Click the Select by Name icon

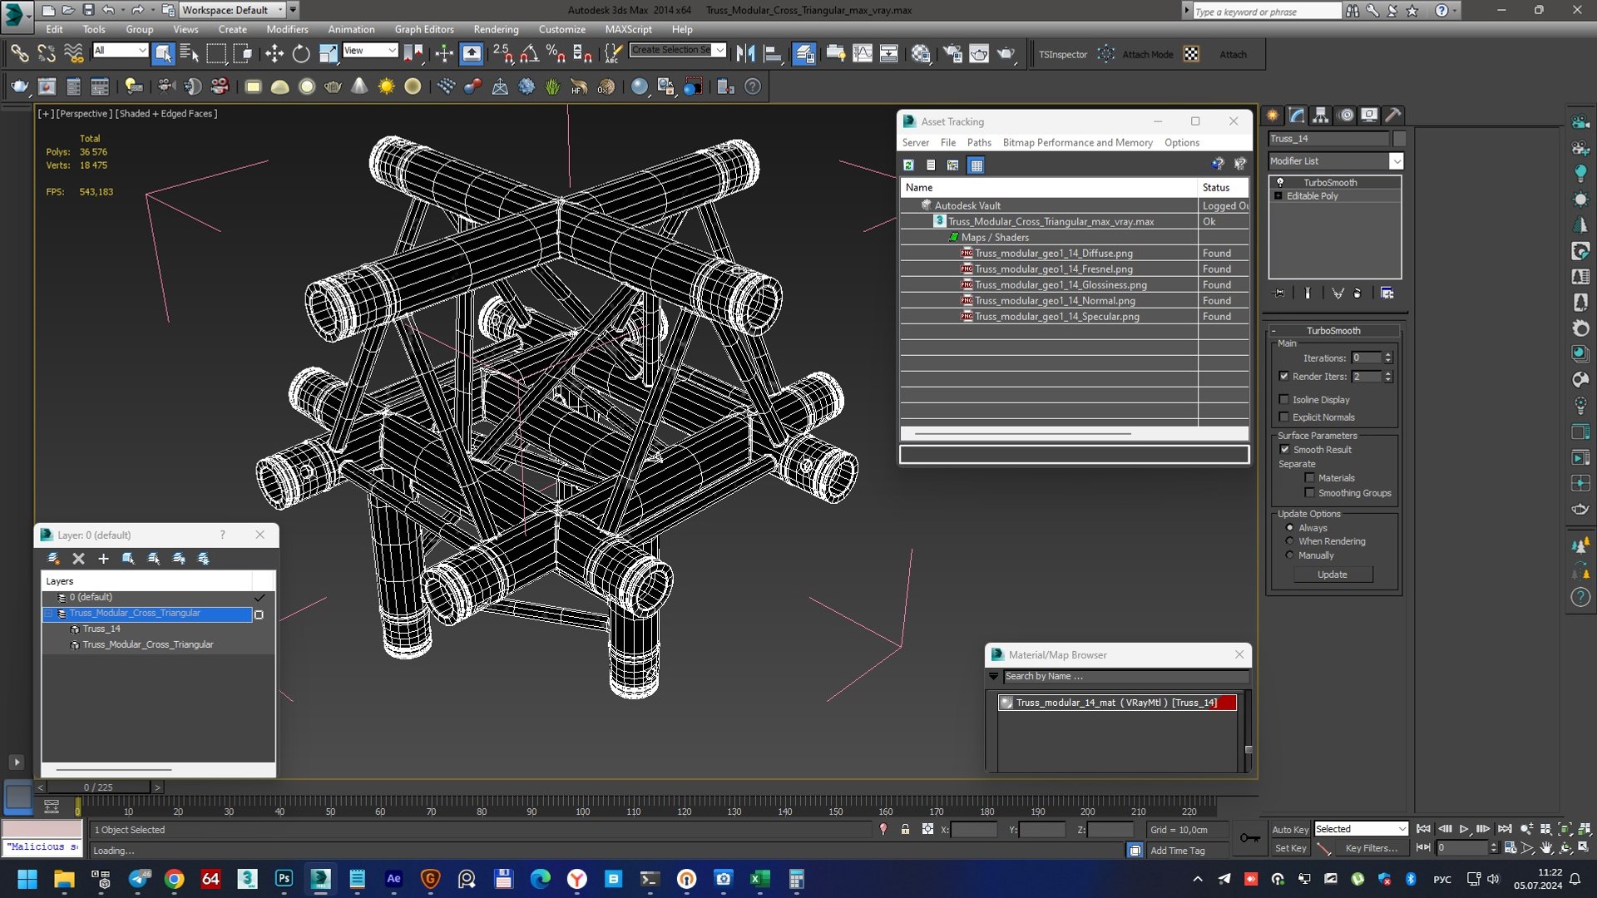click(190, 55)
